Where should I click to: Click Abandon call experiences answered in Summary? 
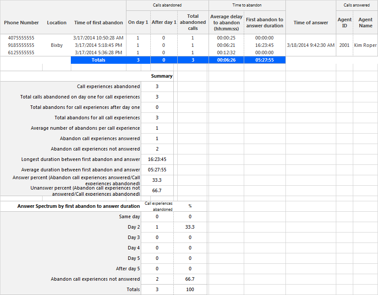click(x=100, y=138)
